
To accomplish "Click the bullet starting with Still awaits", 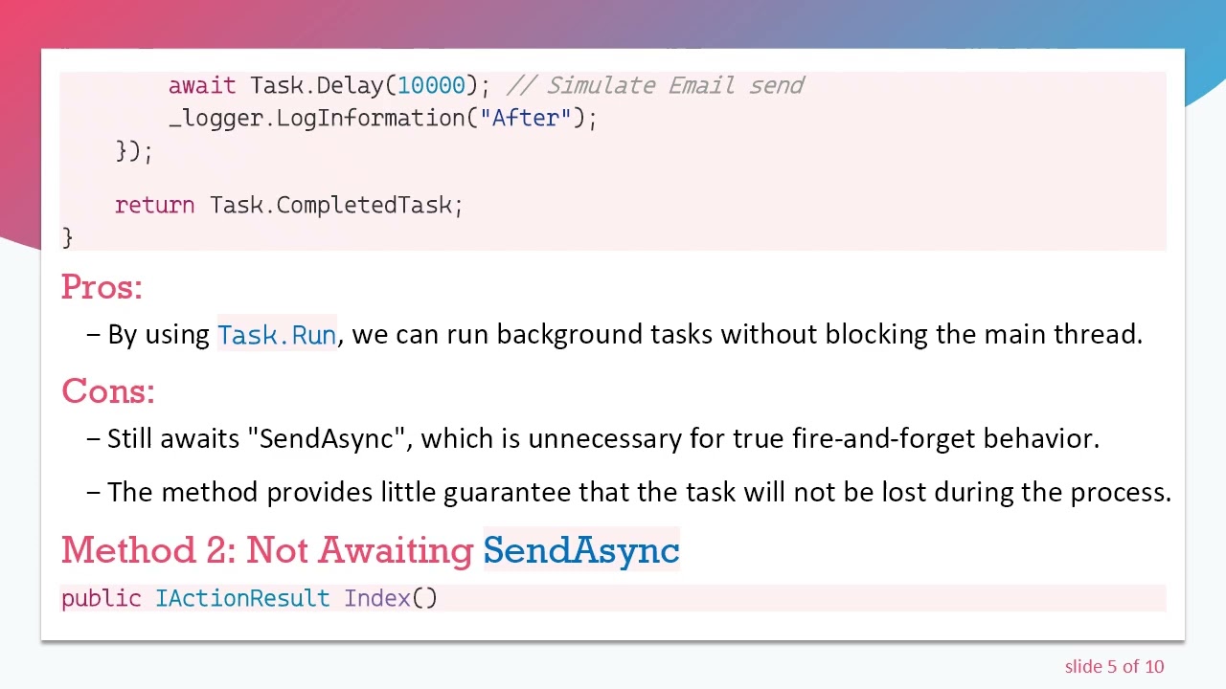I will pyautogui.click(x=602, y=438).
